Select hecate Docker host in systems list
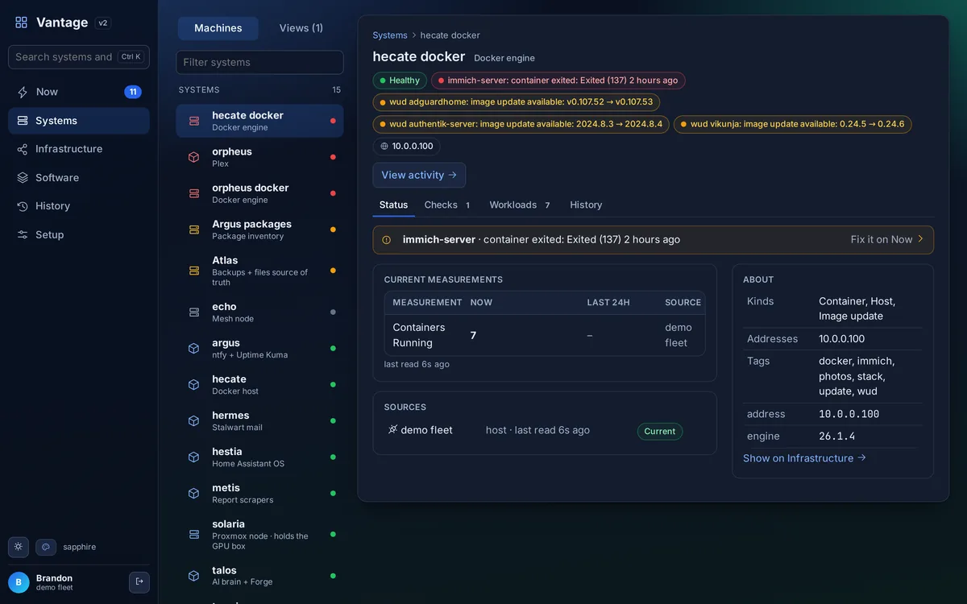The width and height of the screenshot is (967, 604). pyautogui.click(x=259, y=385)
